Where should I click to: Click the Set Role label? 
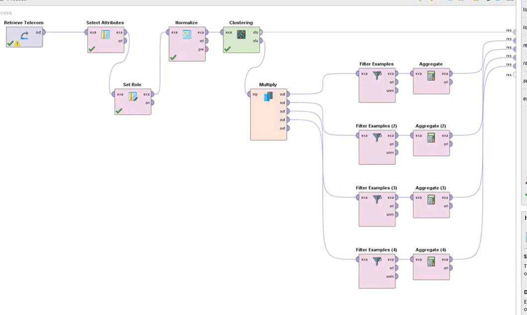pos(132,84)
